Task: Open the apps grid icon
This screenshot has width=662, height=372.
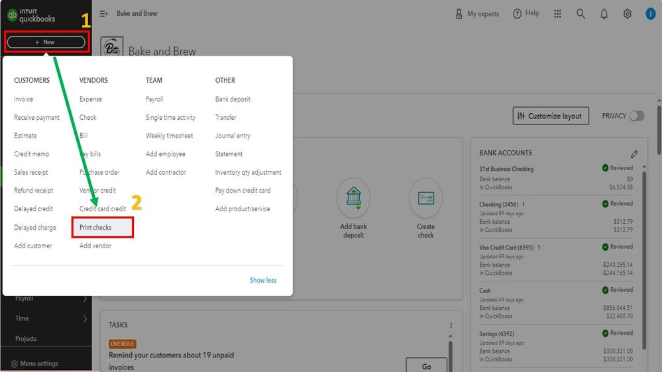Action: pyautogui.click(x=557, y=14)
